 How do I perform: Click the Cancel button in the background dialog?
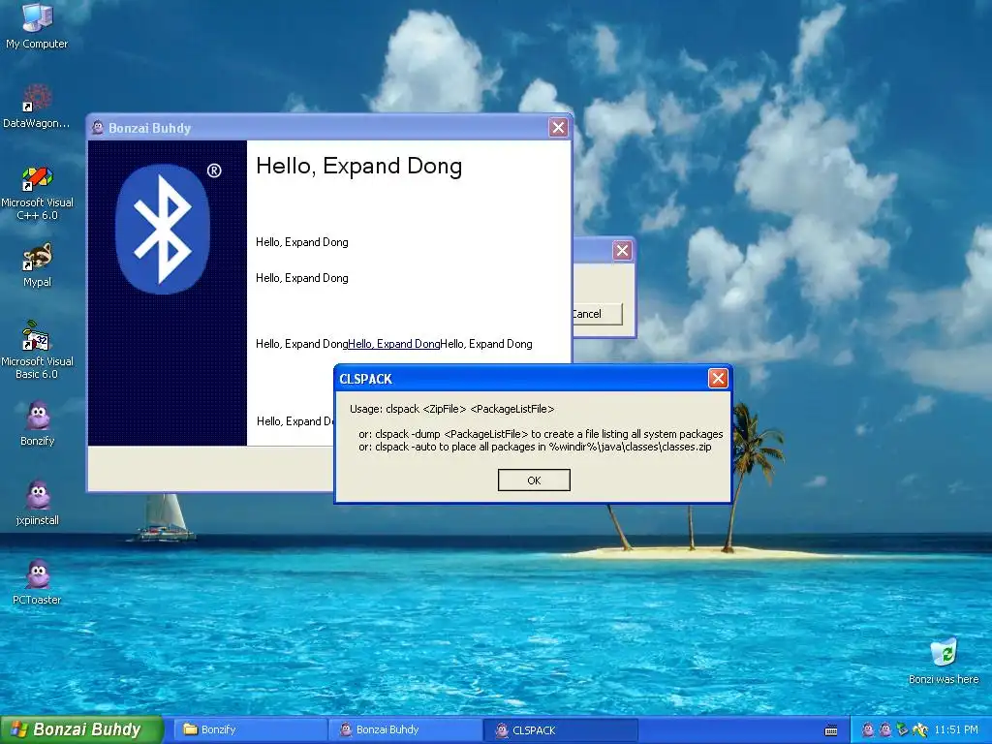click(x=597, y=314)
